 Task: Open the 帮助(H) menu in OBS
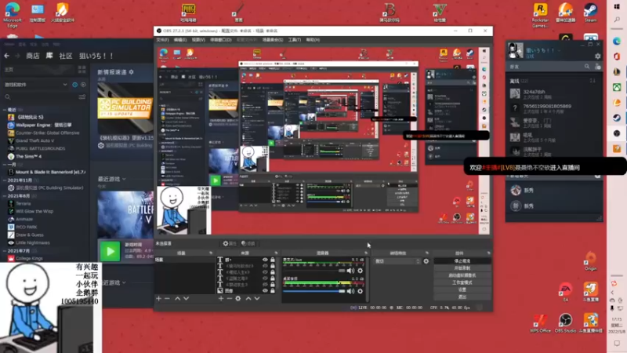click(x=313, y=40)
